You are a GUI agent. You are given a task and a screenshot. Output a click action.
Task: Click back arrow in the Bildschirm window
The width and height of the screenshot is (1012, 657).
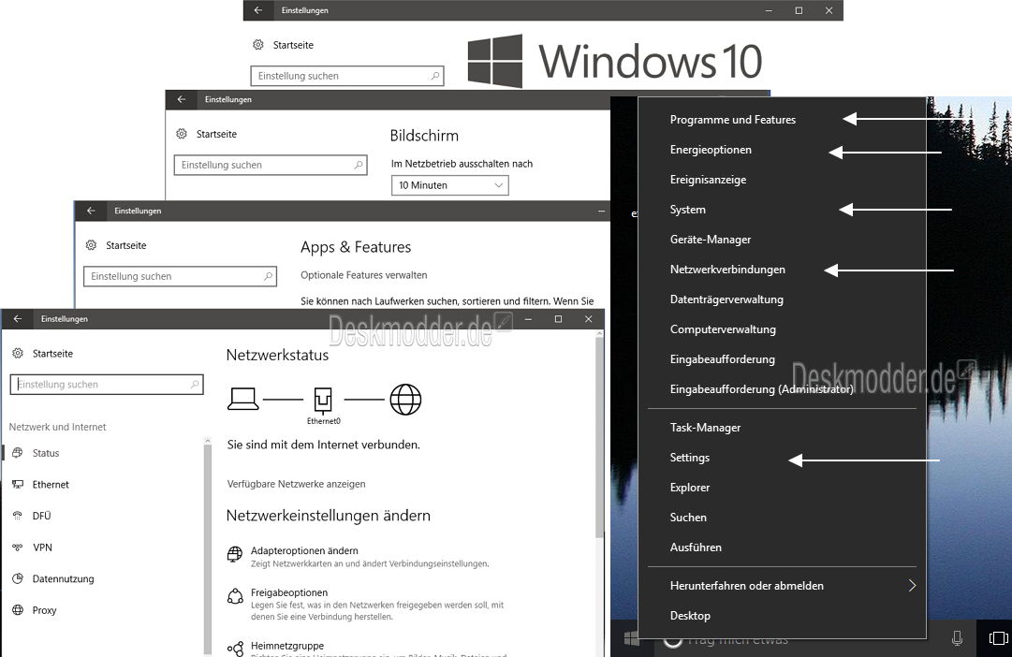(182, 99)
